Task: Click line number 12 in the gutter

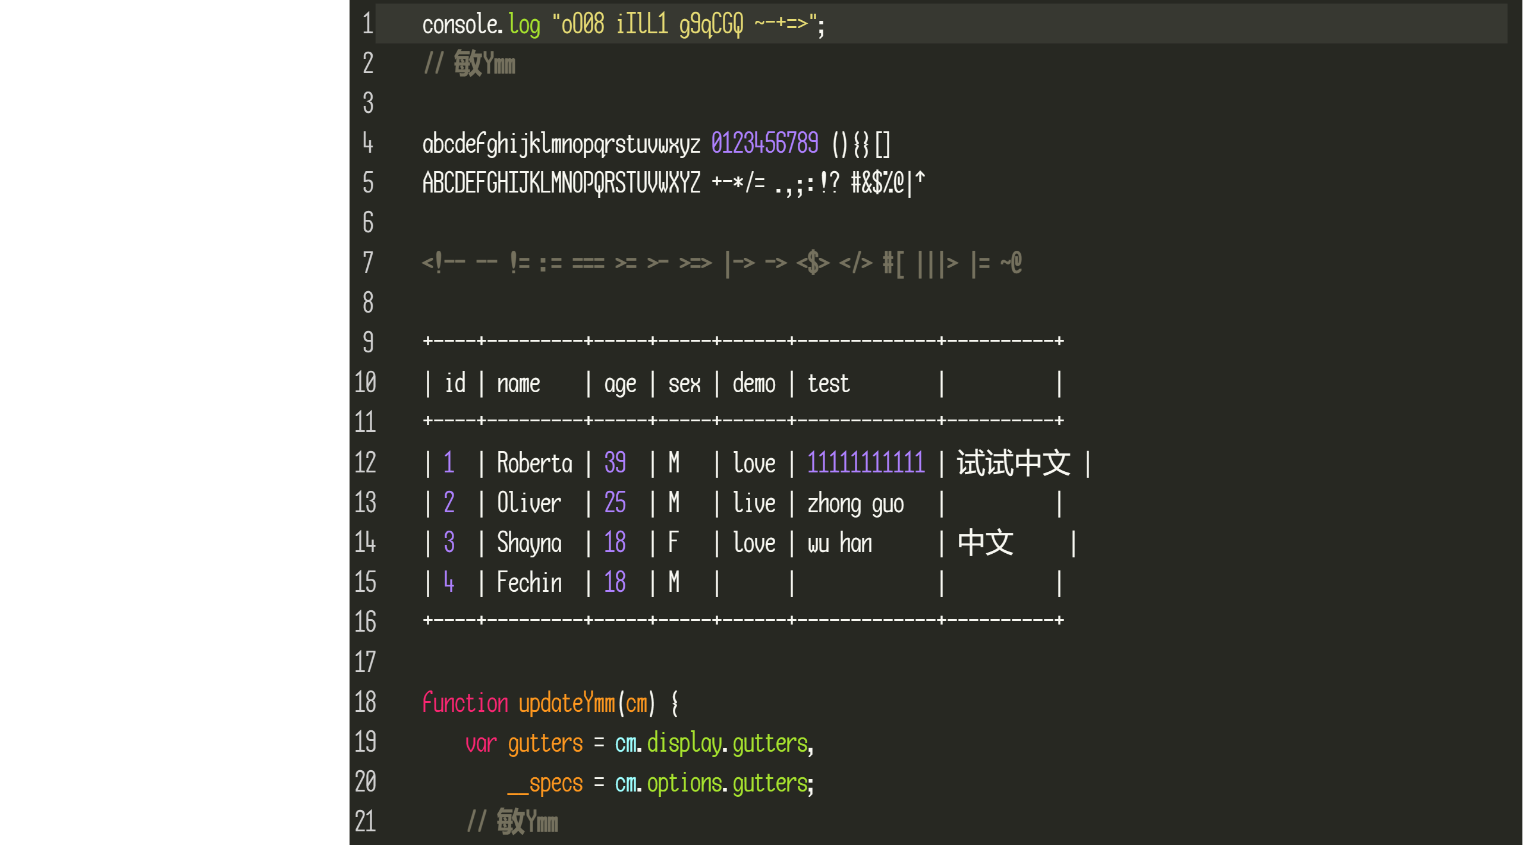Action: [x=365, y=462]
